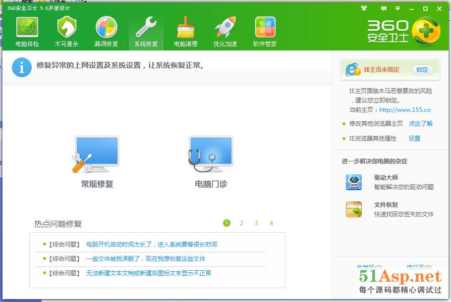This screenshot has width=451, height=302.
Task: Go to hot issues page 2
Action: (242, 223)
